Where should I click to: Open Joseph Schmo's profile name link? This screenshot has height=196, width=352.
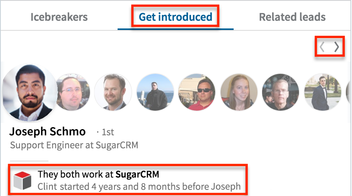coord(47,132)
